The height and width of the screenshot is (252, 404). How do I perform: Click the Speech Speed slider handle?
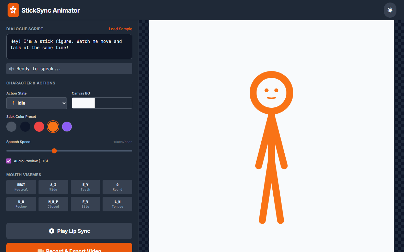[54, 151]
